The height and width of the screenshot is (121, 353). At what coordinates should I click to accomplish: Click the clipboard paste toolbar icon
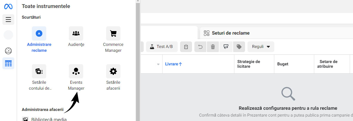[186, 47]
